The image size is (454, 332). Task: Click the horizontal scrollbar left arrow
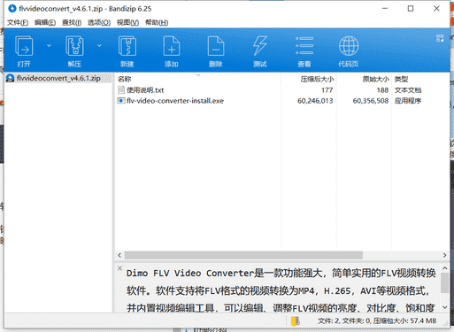(x=119, y=255)
